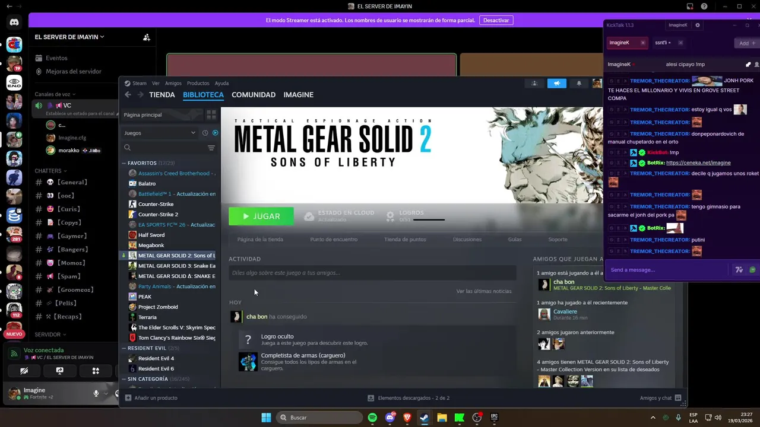Open Guías for Metal Gear Solid 2

coord(515,240)
